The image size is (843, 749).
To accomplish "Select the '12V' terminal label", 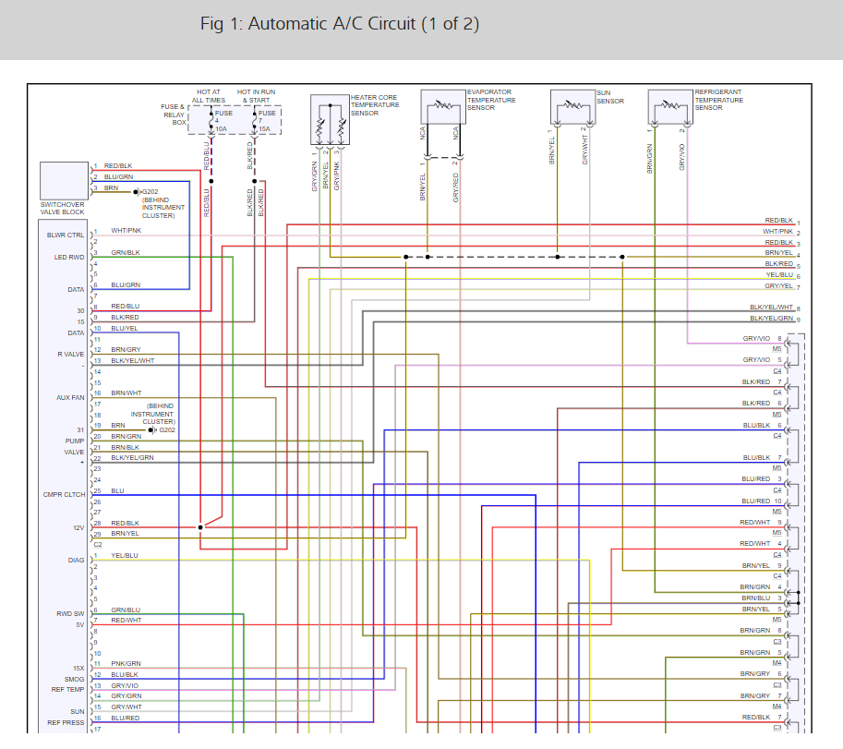I will (x=78, y=528).
